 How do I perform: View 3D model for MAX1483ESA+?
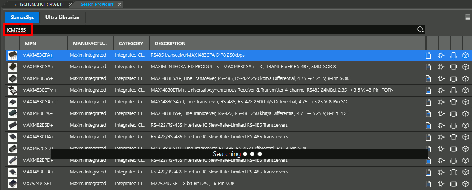tap(466, 79)
